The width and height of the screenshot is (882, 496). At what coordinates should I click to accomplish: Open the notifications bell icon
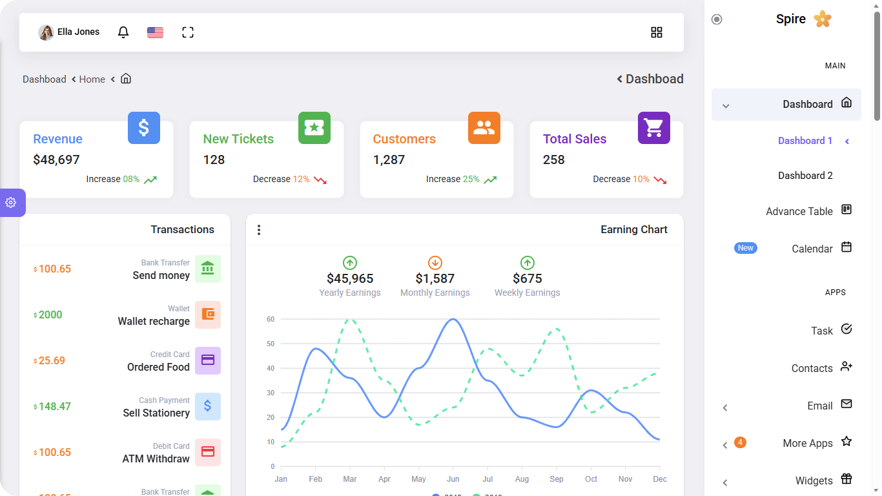(x=123, y=32)
